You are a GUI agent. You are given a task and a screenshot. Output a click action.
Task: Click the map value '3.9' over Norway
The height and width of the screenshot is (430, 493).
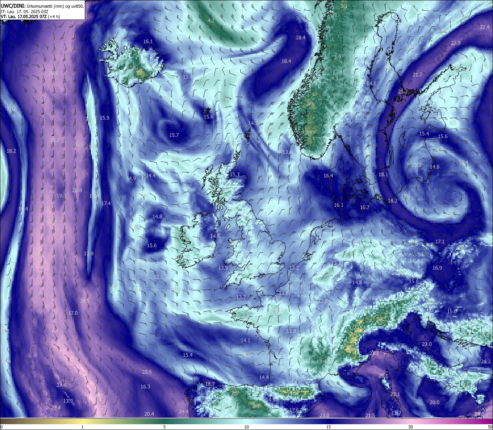pyautogui.click(x=337, y=57)
